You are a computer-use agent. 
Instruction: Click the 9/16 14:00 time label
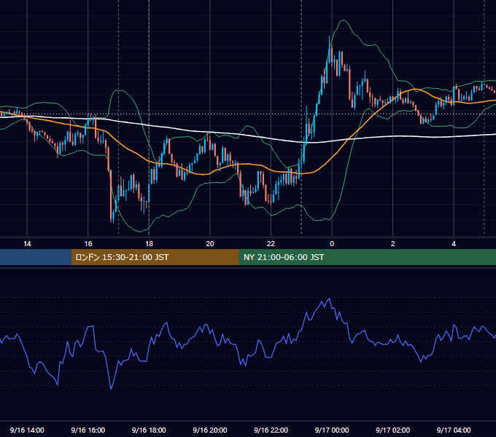27,430
